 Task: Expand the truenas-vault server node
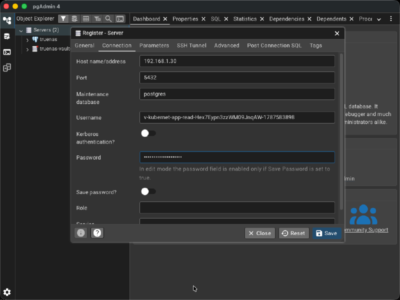[x=27, y=49]
